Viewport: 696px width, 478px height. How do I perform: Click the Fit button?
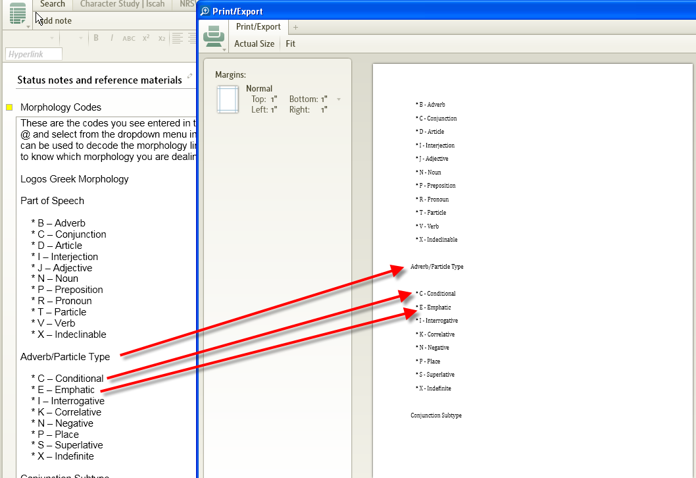[290, 43]
